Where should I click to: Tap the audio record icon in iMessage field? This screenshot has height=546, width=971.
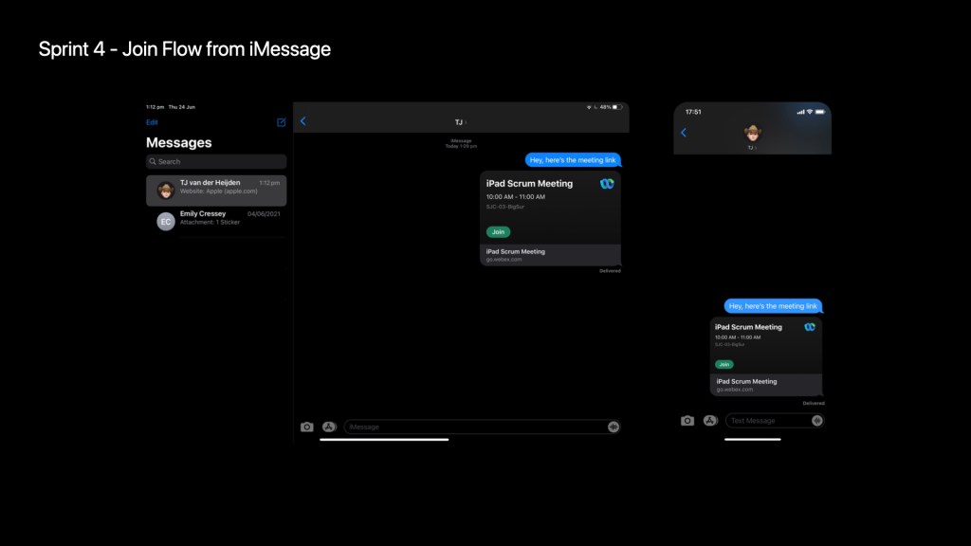click(614, 427)
